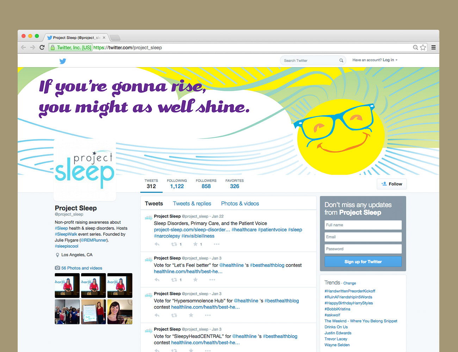Click the Email field
The height and width of the screenshot is (352, 458).
[x=363, y=237]
